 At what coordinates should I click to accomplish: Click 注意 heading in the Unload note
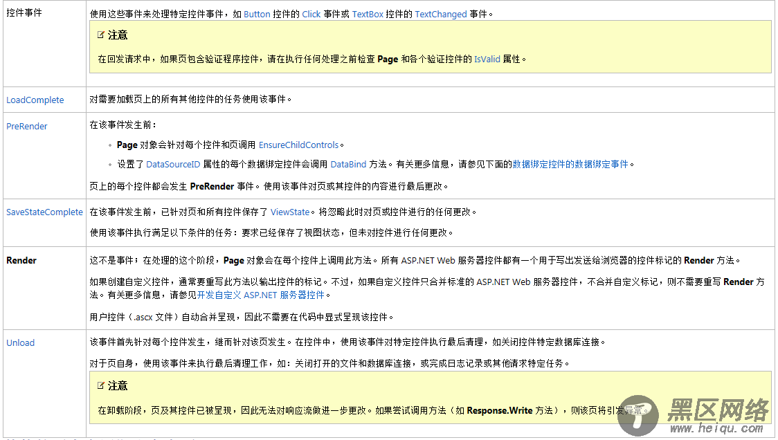pyautogui.click(x=118, y=385)
